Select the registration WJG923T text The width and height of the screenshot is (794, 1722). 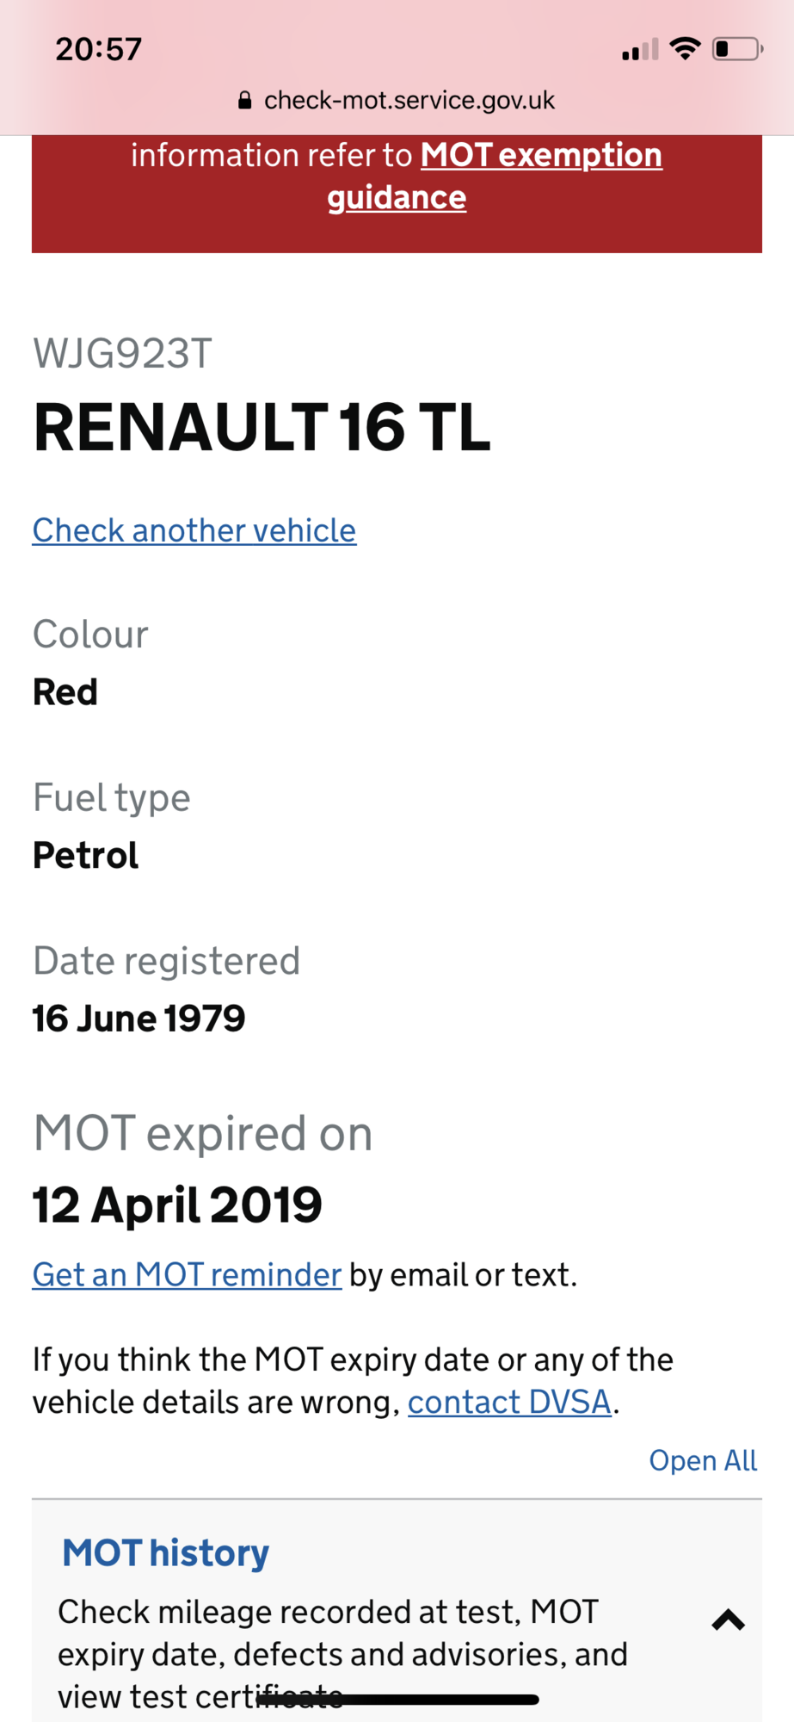(x=122, y=354)
